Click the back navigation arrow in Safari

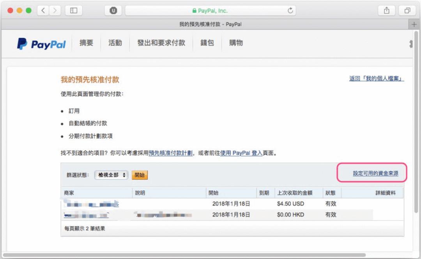point(43,11)
